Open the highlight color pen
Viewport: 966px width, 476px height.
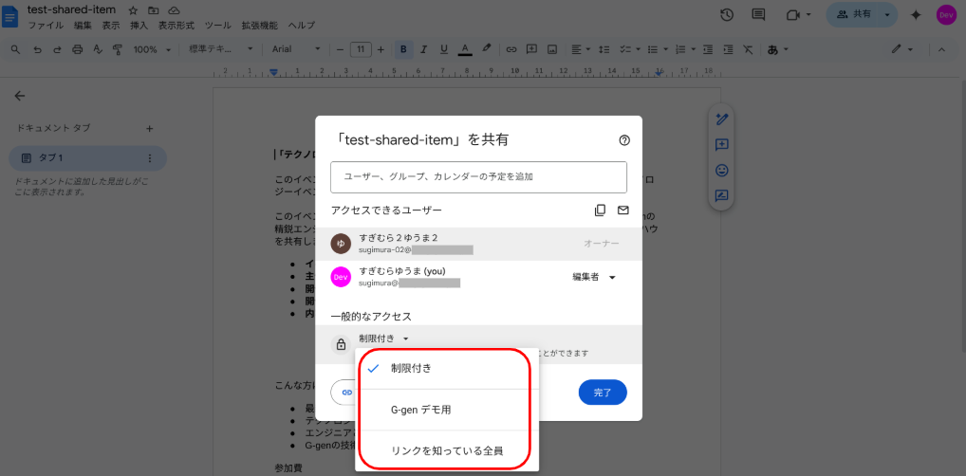pos(486,49)
